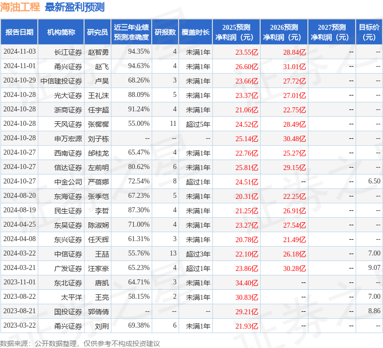
Task: Click the 民生证券 institution cell
Action: (68, 210)
